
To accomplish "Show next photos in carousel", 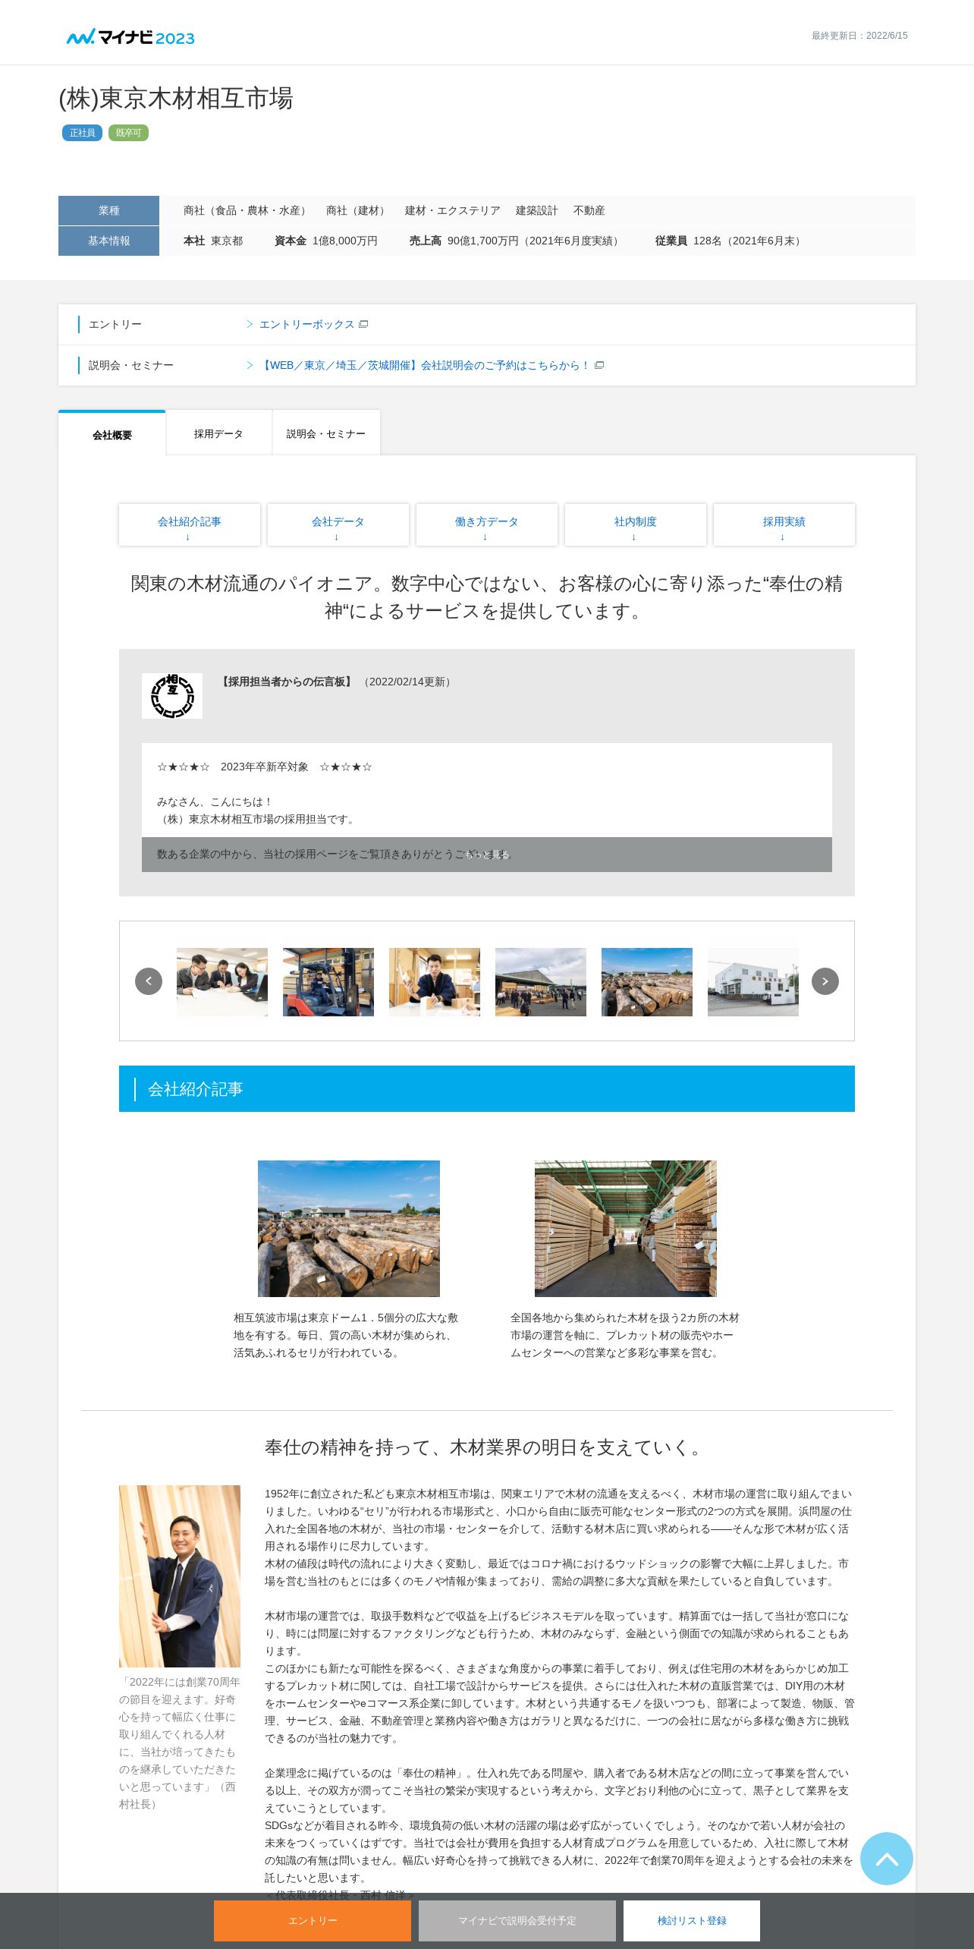I will (x=825, y=981).
